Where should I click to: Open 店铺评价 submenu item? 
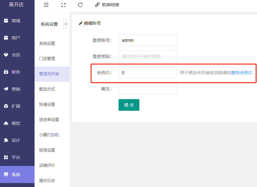tap(52, 165)
